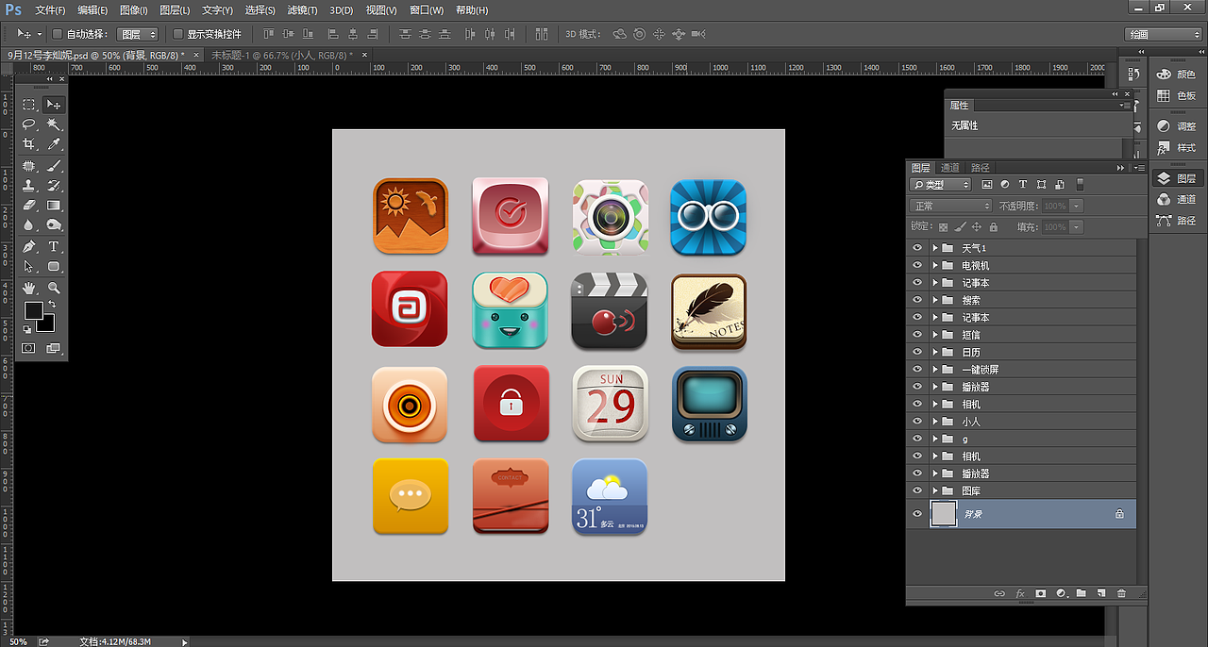The height and width of the screenshot is (647, 1208).
Task: Switch to 路径 tab in the Layers panel
Action: click(x=980, y=168)
